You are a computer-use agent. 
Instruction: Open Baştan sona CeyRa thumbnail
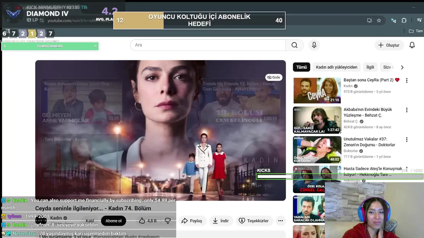[317, 91]
